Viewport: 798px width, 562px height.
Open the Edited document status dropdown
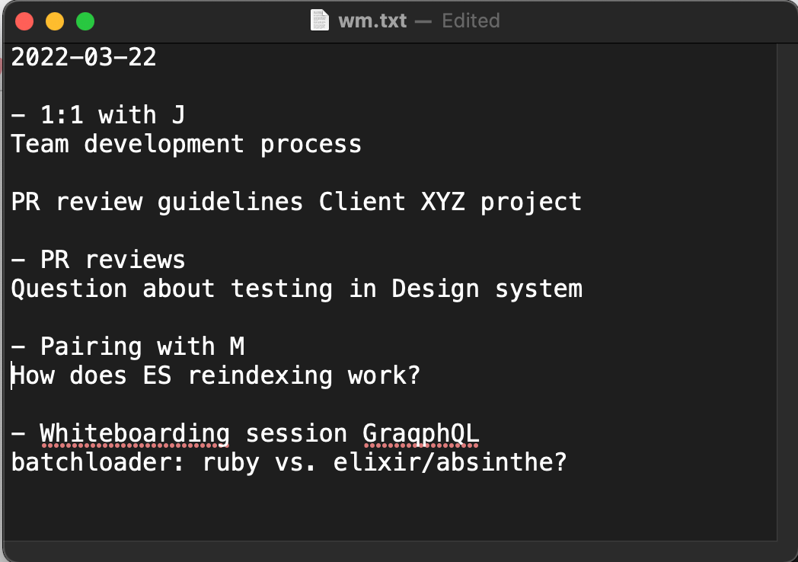(x=471, y=21)
